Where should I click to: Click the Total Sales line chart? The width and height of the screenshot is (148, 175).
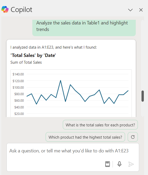[71, 93]
